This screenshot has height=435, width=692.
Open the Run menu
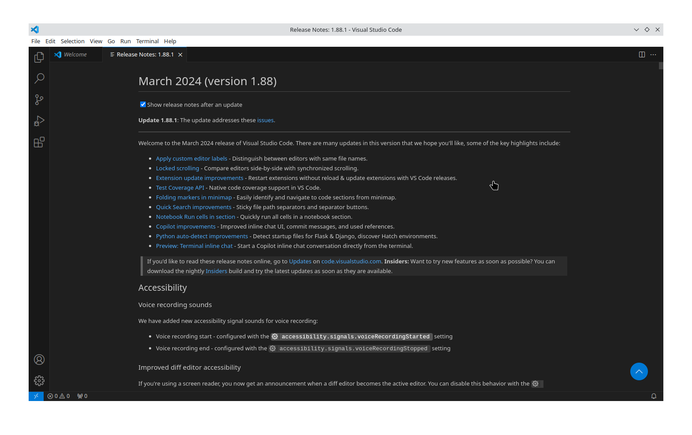pos(126,41)
